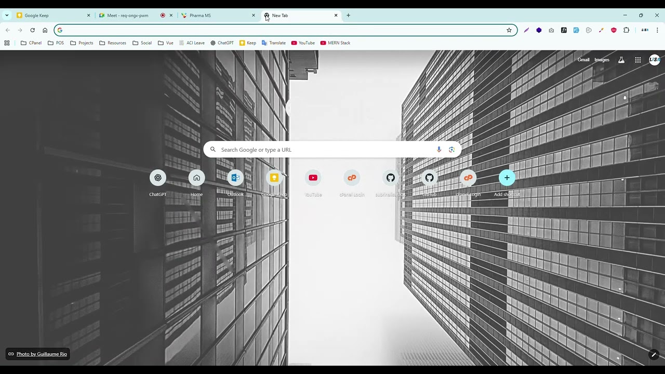Open the MERN Stack bookmark
This screenshot has width=665, height=374.
click(336, 43)
